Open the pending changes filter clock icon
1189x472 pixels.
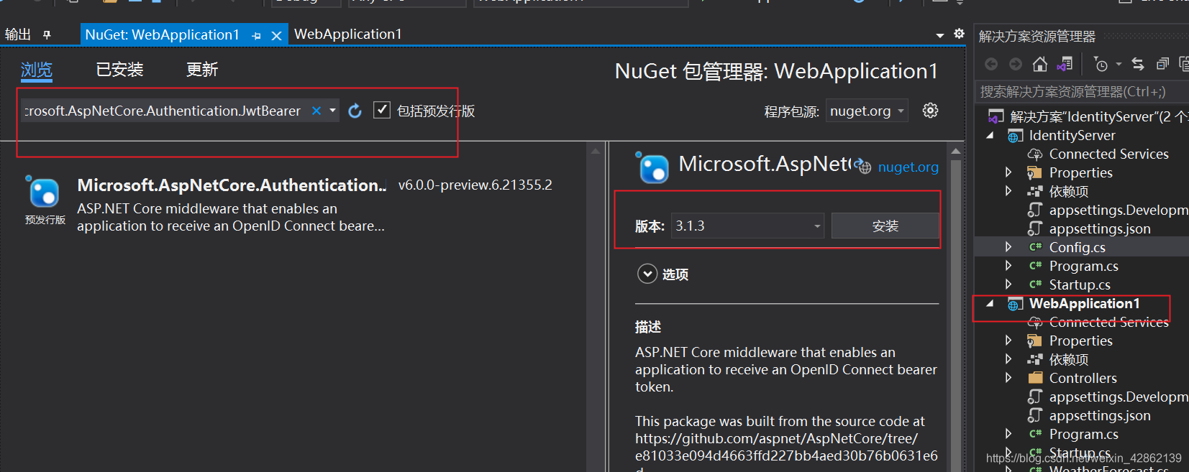1101,64
